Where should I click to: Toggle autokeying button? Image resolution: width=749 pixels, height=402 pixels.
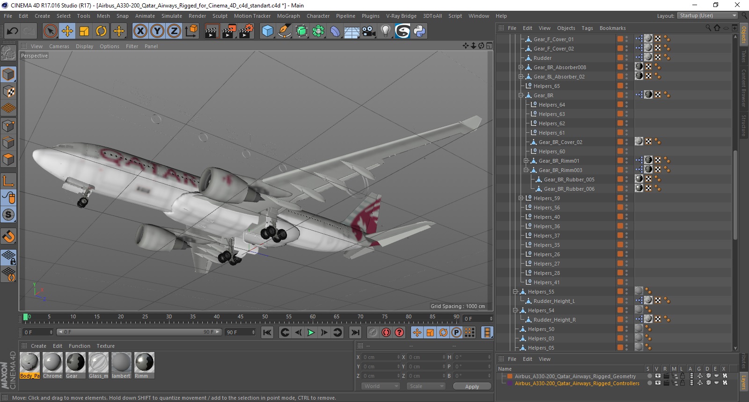386,332
